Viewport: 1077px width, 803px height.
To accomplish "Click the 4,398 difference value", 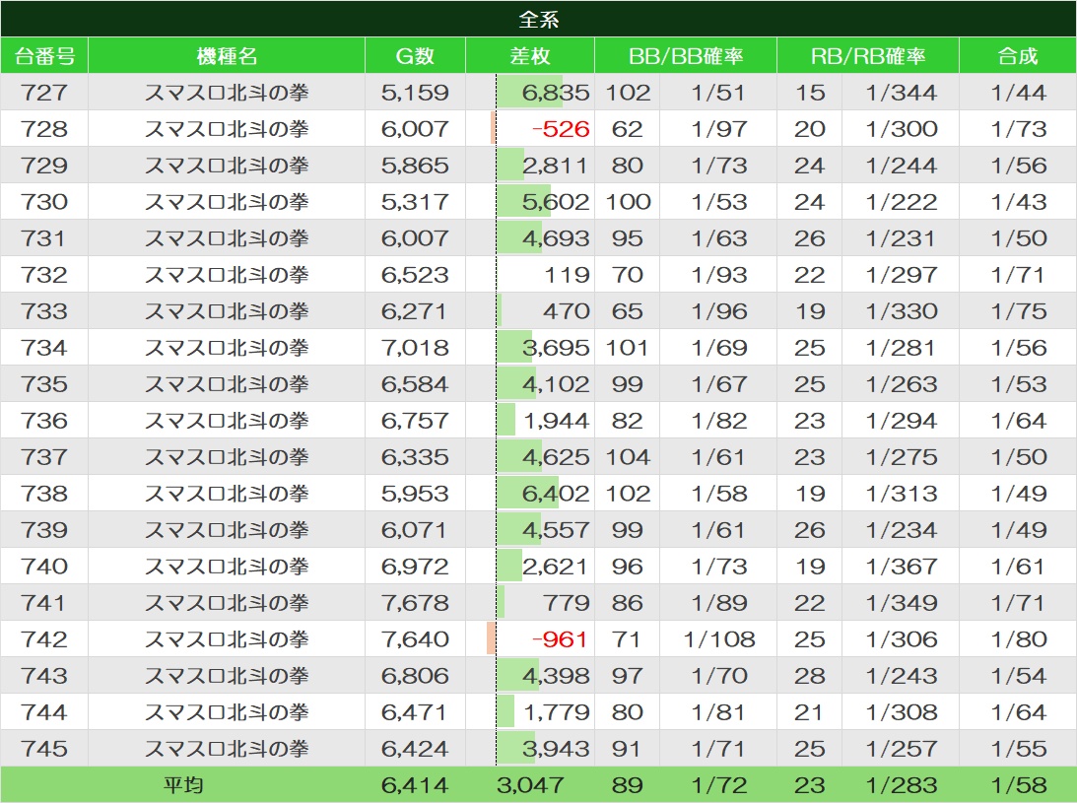I will (556, 675).
